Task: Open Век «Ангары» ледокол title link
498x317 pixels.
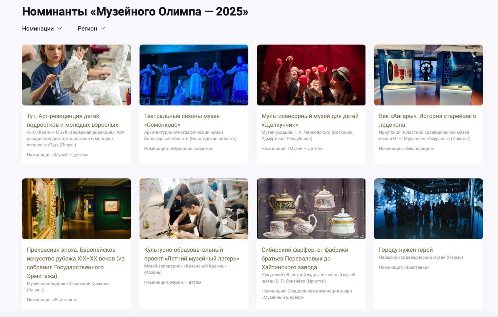Action: point(427,120)
